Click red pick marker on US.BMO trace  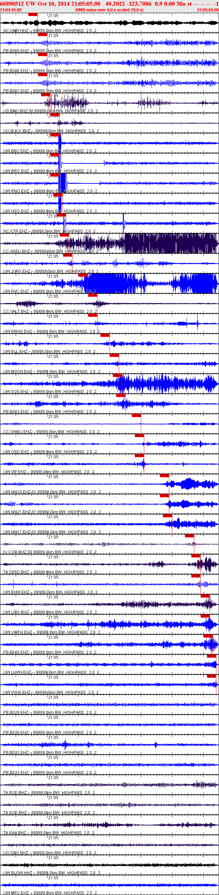[46, 95]
